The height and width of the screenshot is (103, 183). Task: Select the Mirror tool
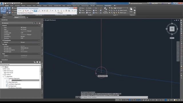(89, 10)
